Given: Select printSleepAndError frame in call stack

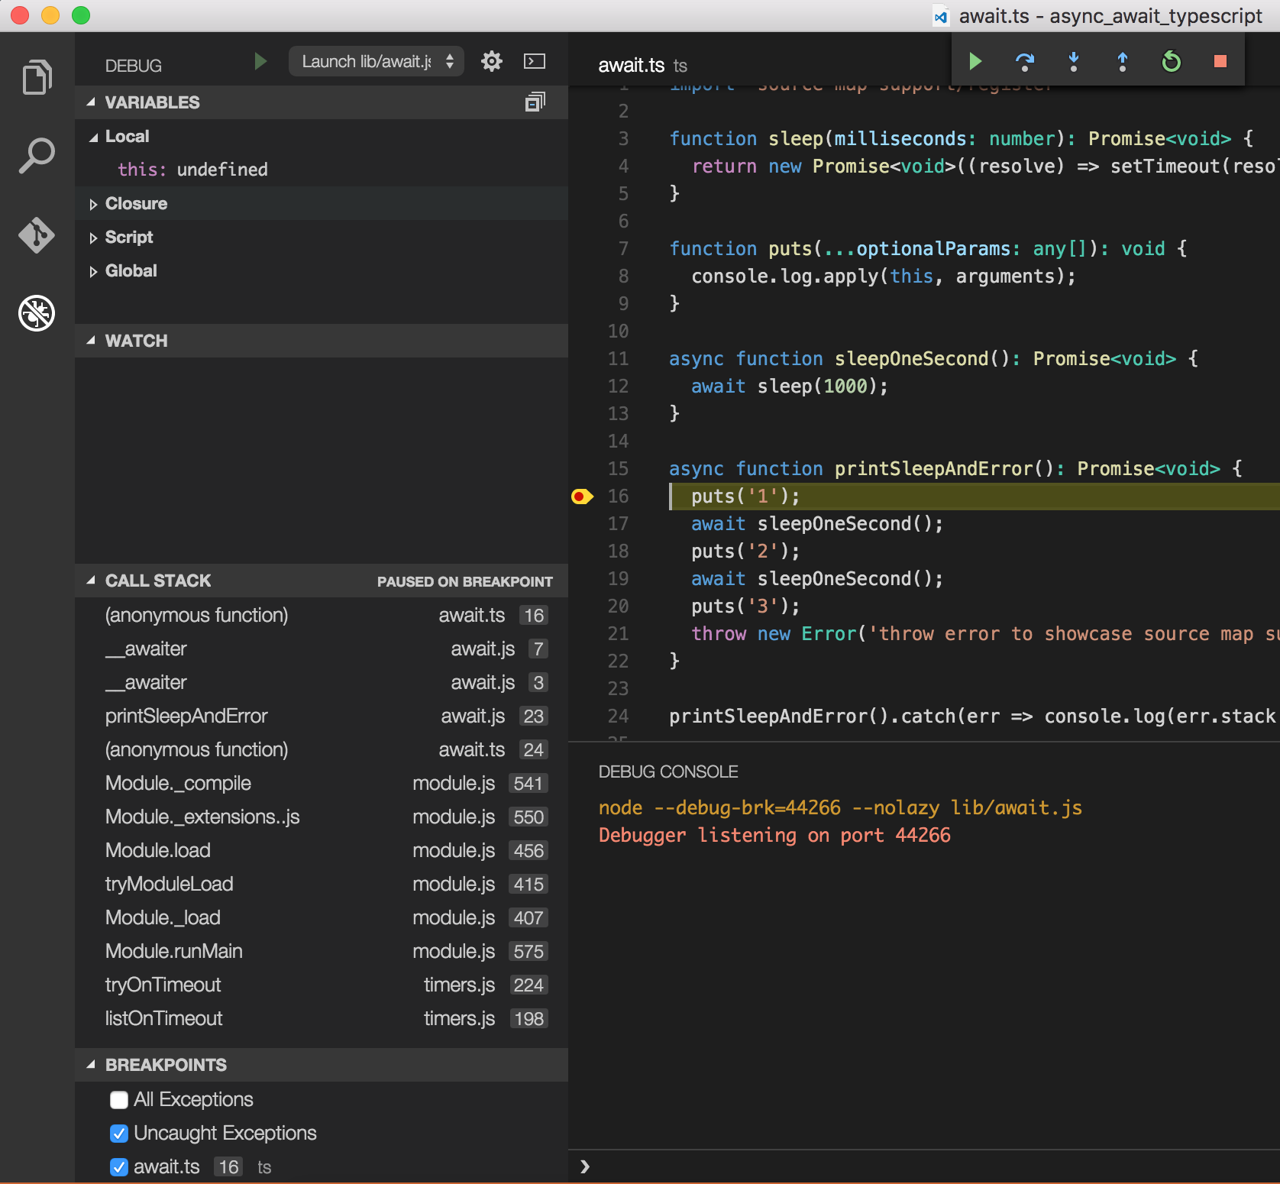Looking at the screenshot, I should pos(186,717).
